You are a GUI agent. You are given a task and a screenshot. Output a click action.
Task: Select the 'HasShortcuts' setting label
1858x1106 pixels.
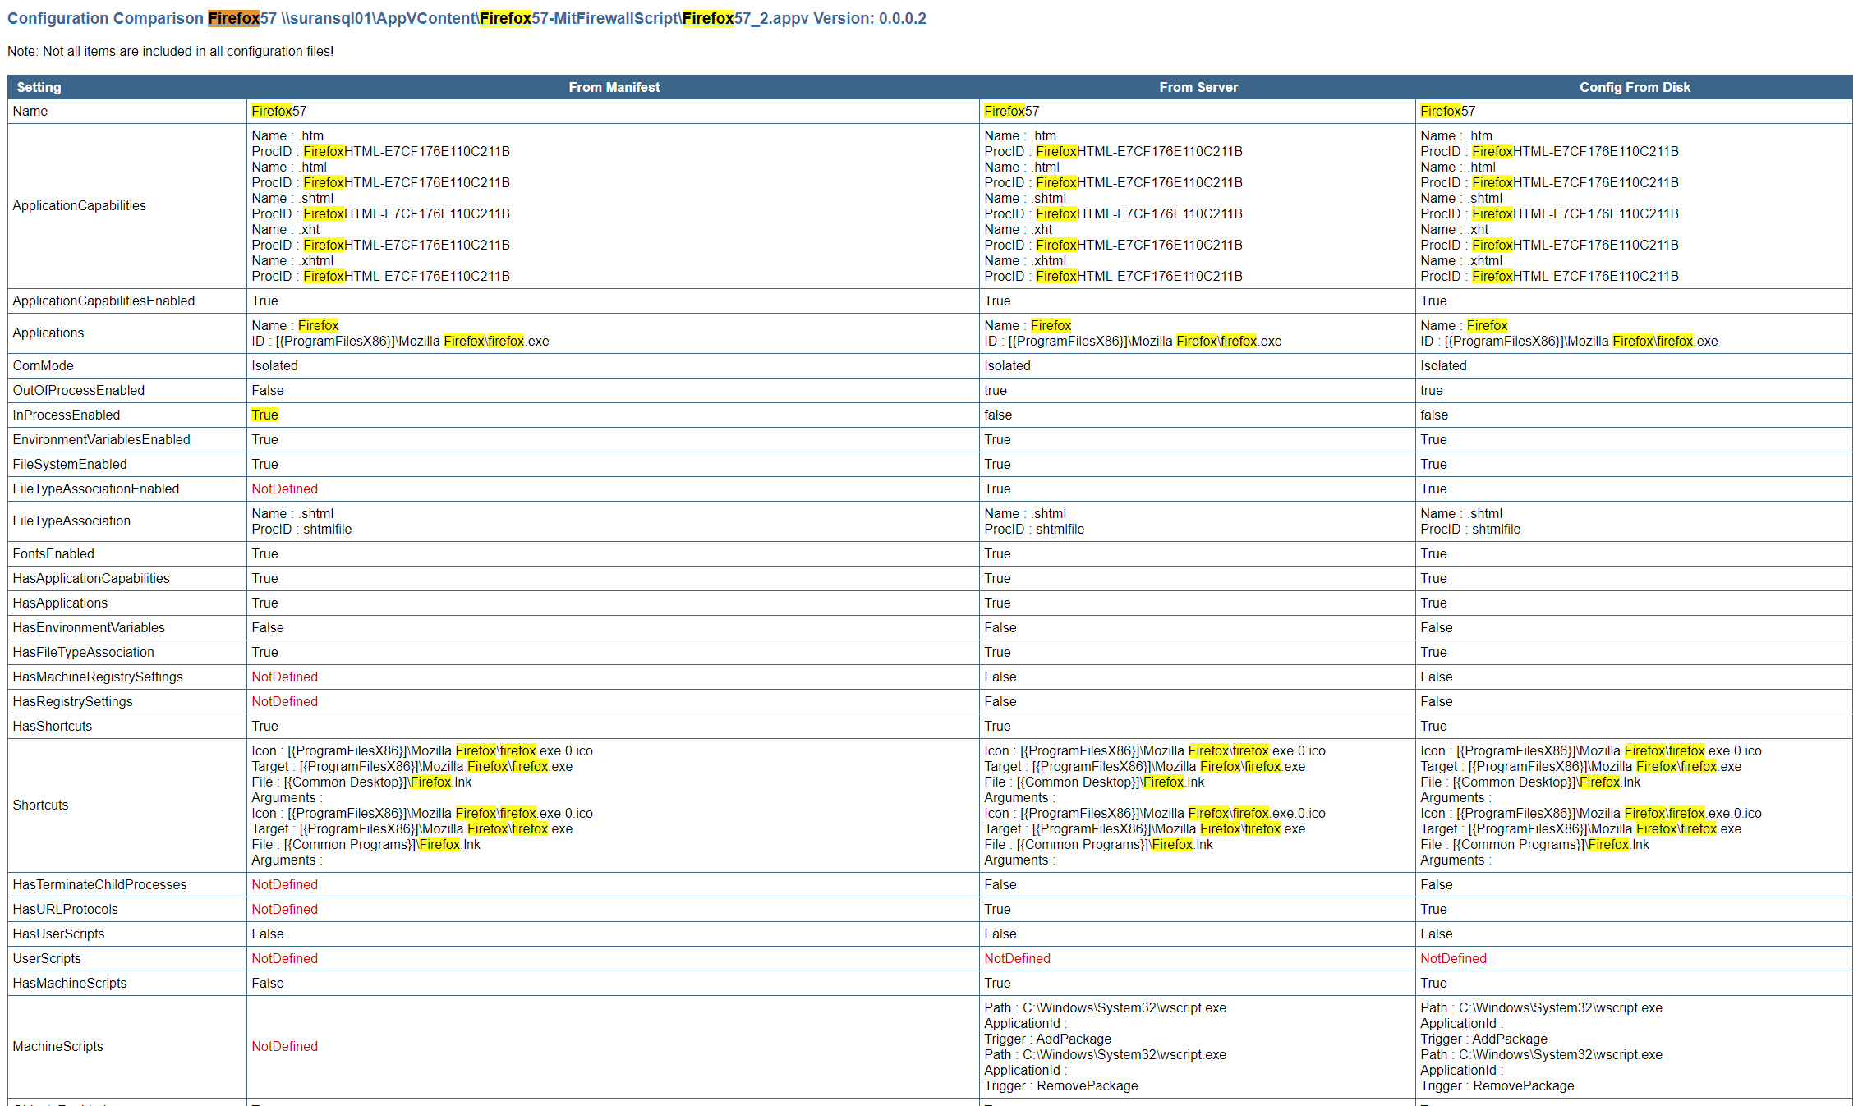tap(52, 726)
